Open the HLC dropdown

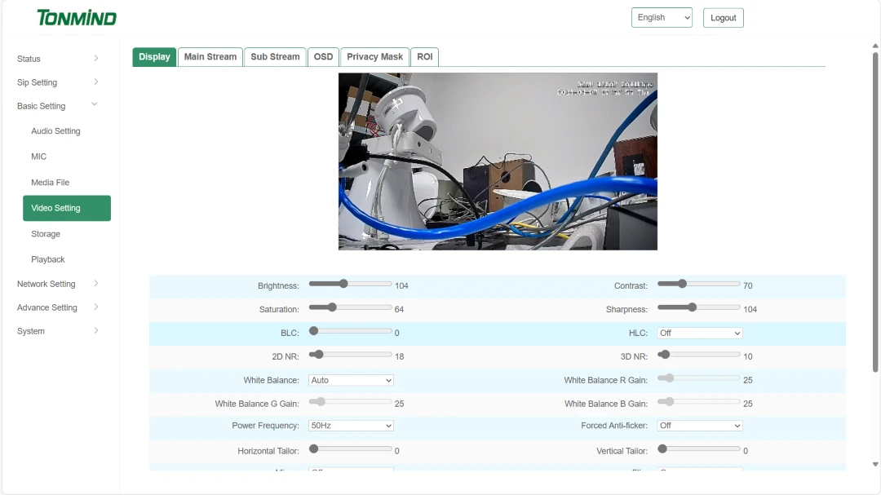point(700,334)
